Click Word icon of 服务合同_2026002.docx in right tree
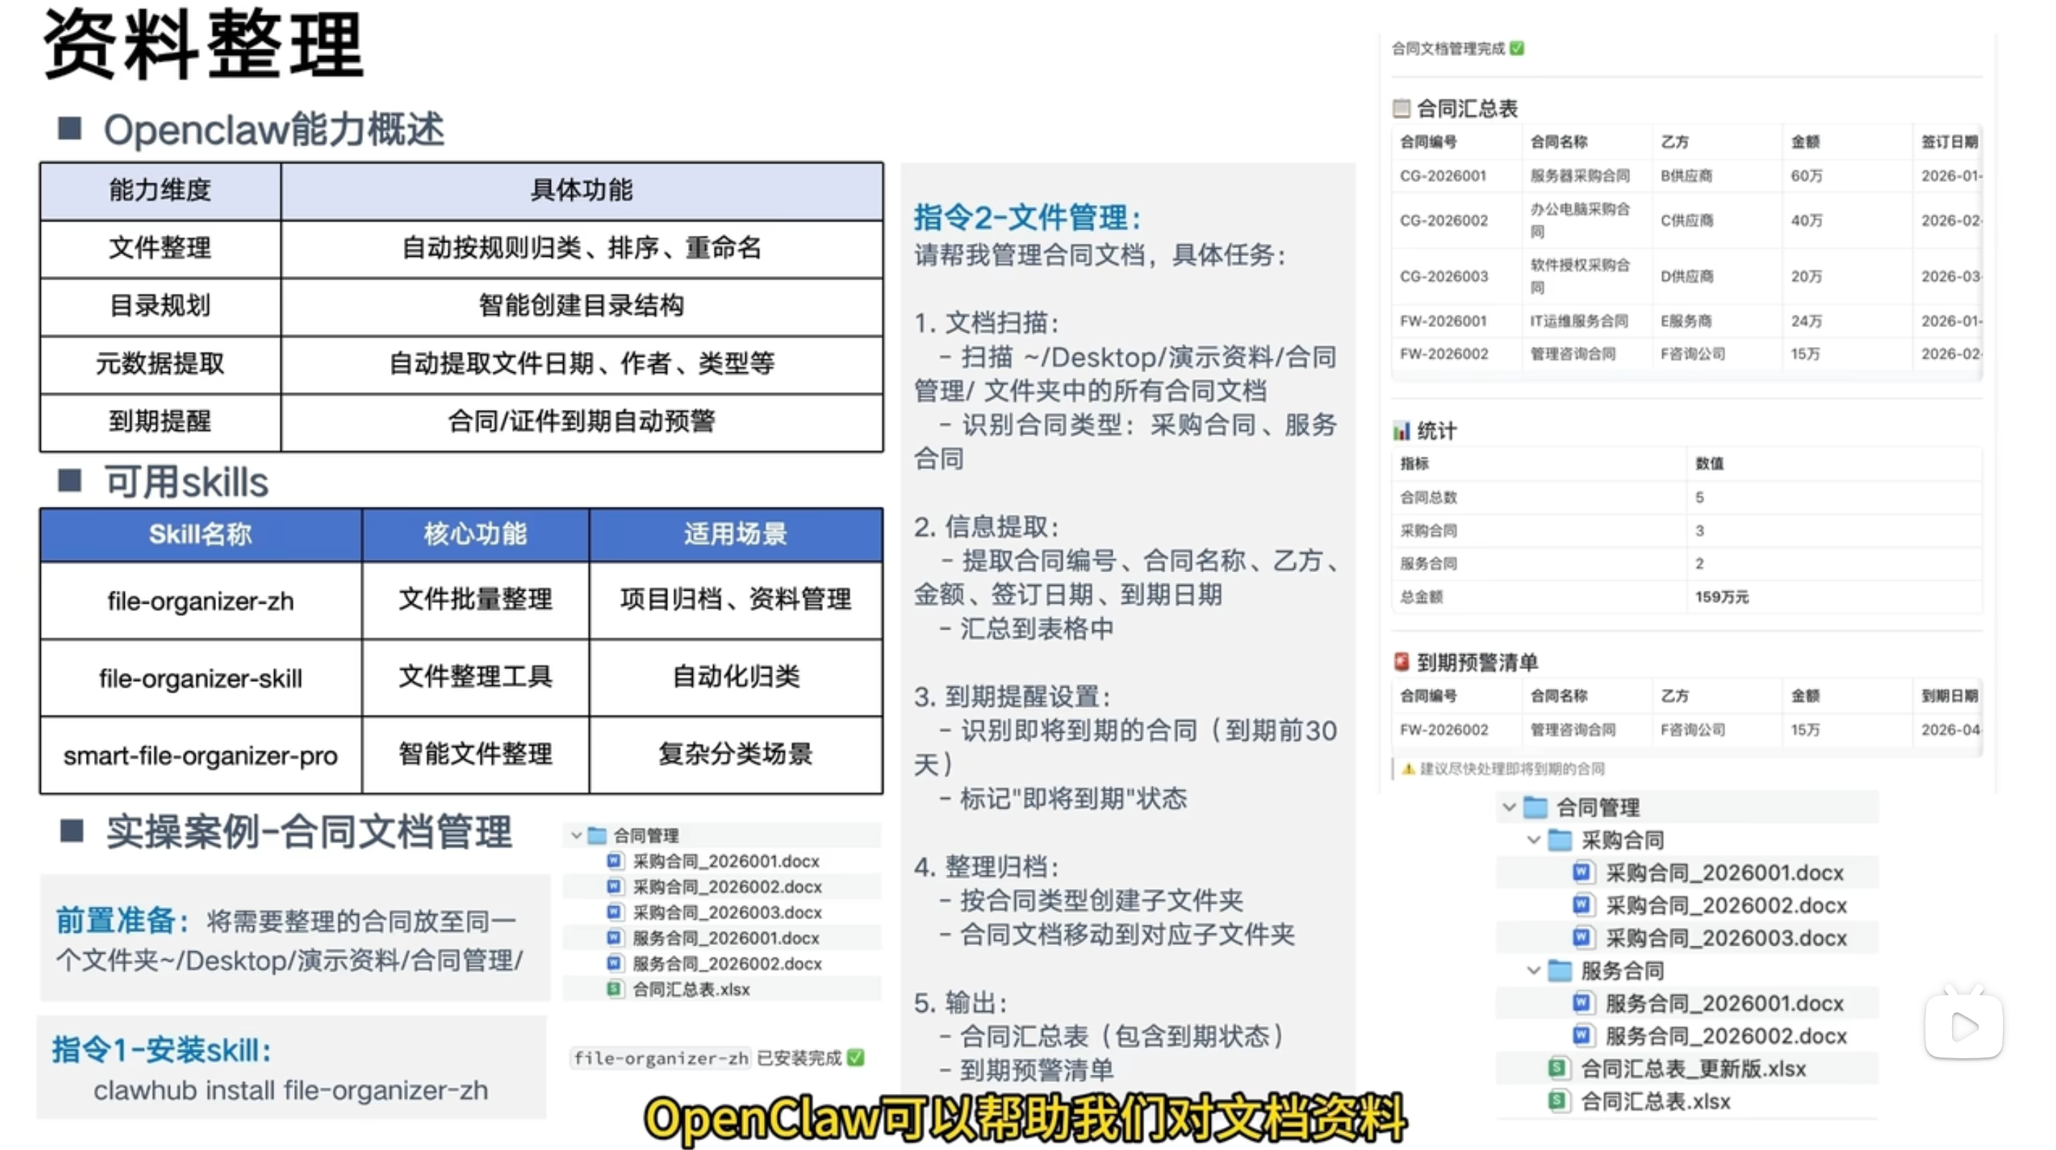Image resolution: width=2056 pixels, height=1150 pixels. (1583, 1036)
